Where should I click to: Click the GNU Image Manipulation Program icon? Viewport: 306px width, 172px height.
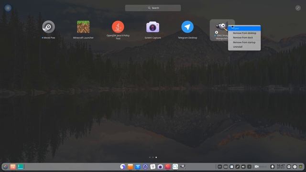tap(221, 27)
